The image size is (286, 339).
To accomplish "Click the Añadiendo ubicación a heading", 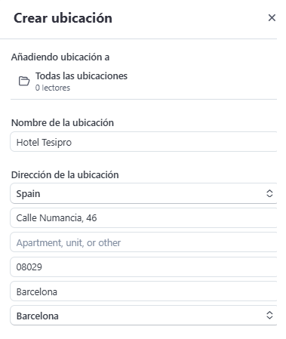I will 60,57.
